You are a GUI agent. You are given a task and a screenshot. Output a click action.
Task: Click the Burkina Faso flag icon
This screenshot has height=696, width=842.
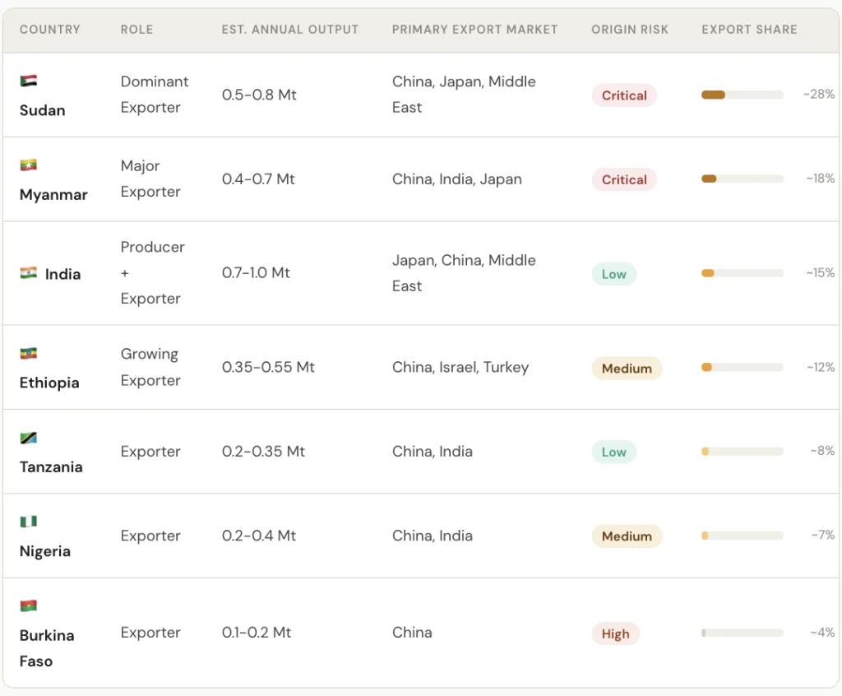(x=29, y=606)
